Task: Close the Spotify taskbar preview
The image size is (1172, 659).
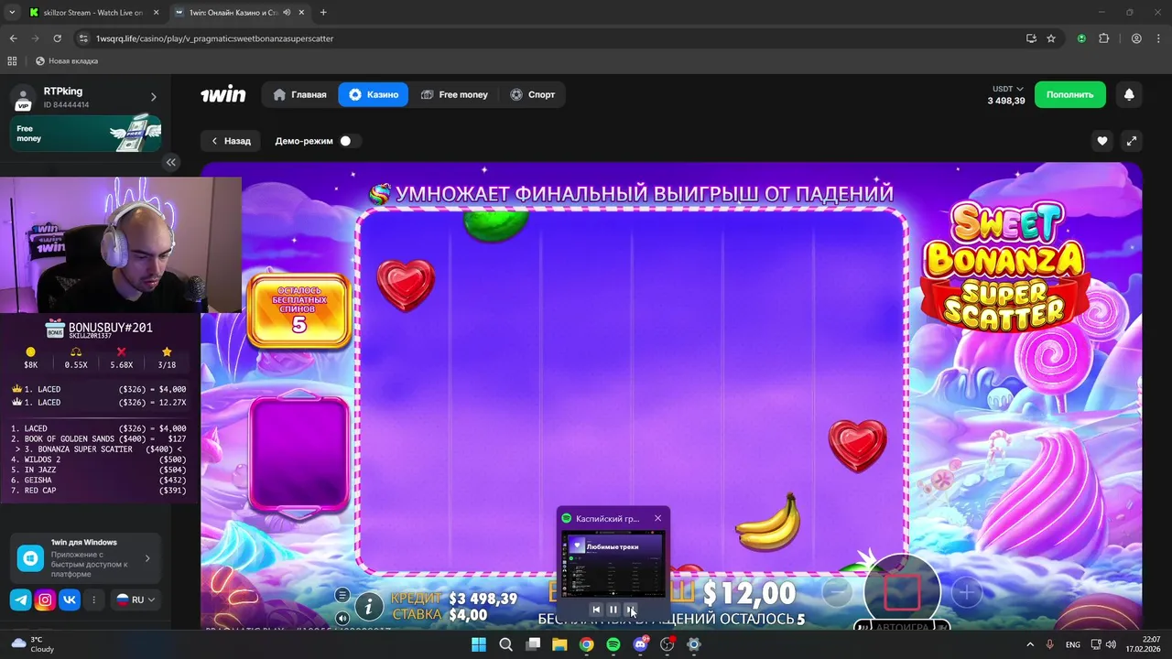Action: (x=657, y=518)
